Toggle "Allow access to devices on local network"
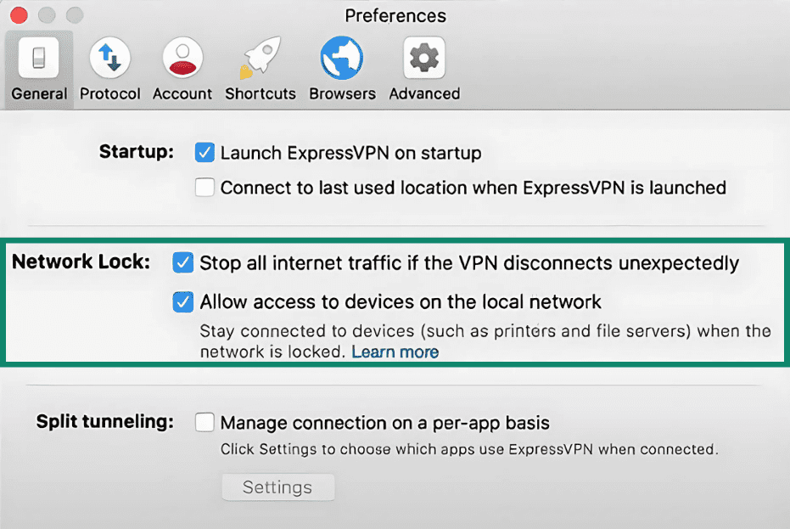Viewport: 790px width, 529px height. (182, 301)
